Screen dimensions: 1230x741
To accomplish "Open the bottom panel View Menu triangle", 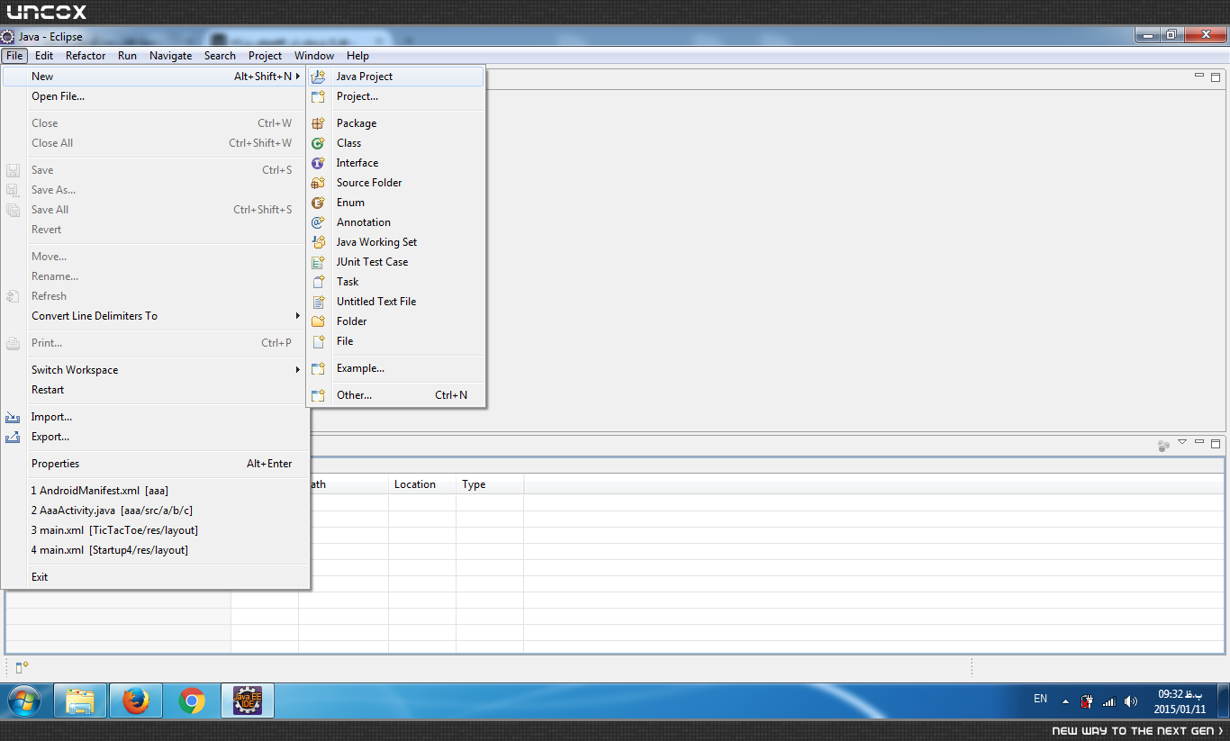I will (x=1182, y=443).
